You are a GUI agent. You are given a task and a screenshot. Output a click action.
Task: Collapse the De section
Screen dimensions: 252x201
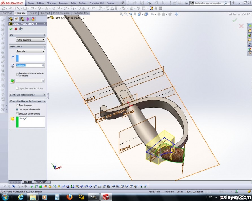click(44, 35)
